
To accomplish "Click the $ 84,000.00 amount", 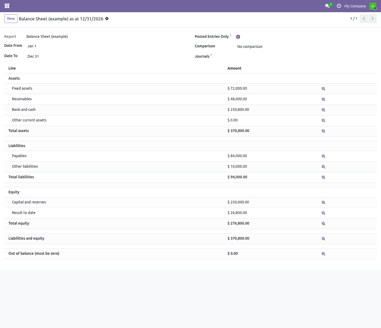I will 237,156.
